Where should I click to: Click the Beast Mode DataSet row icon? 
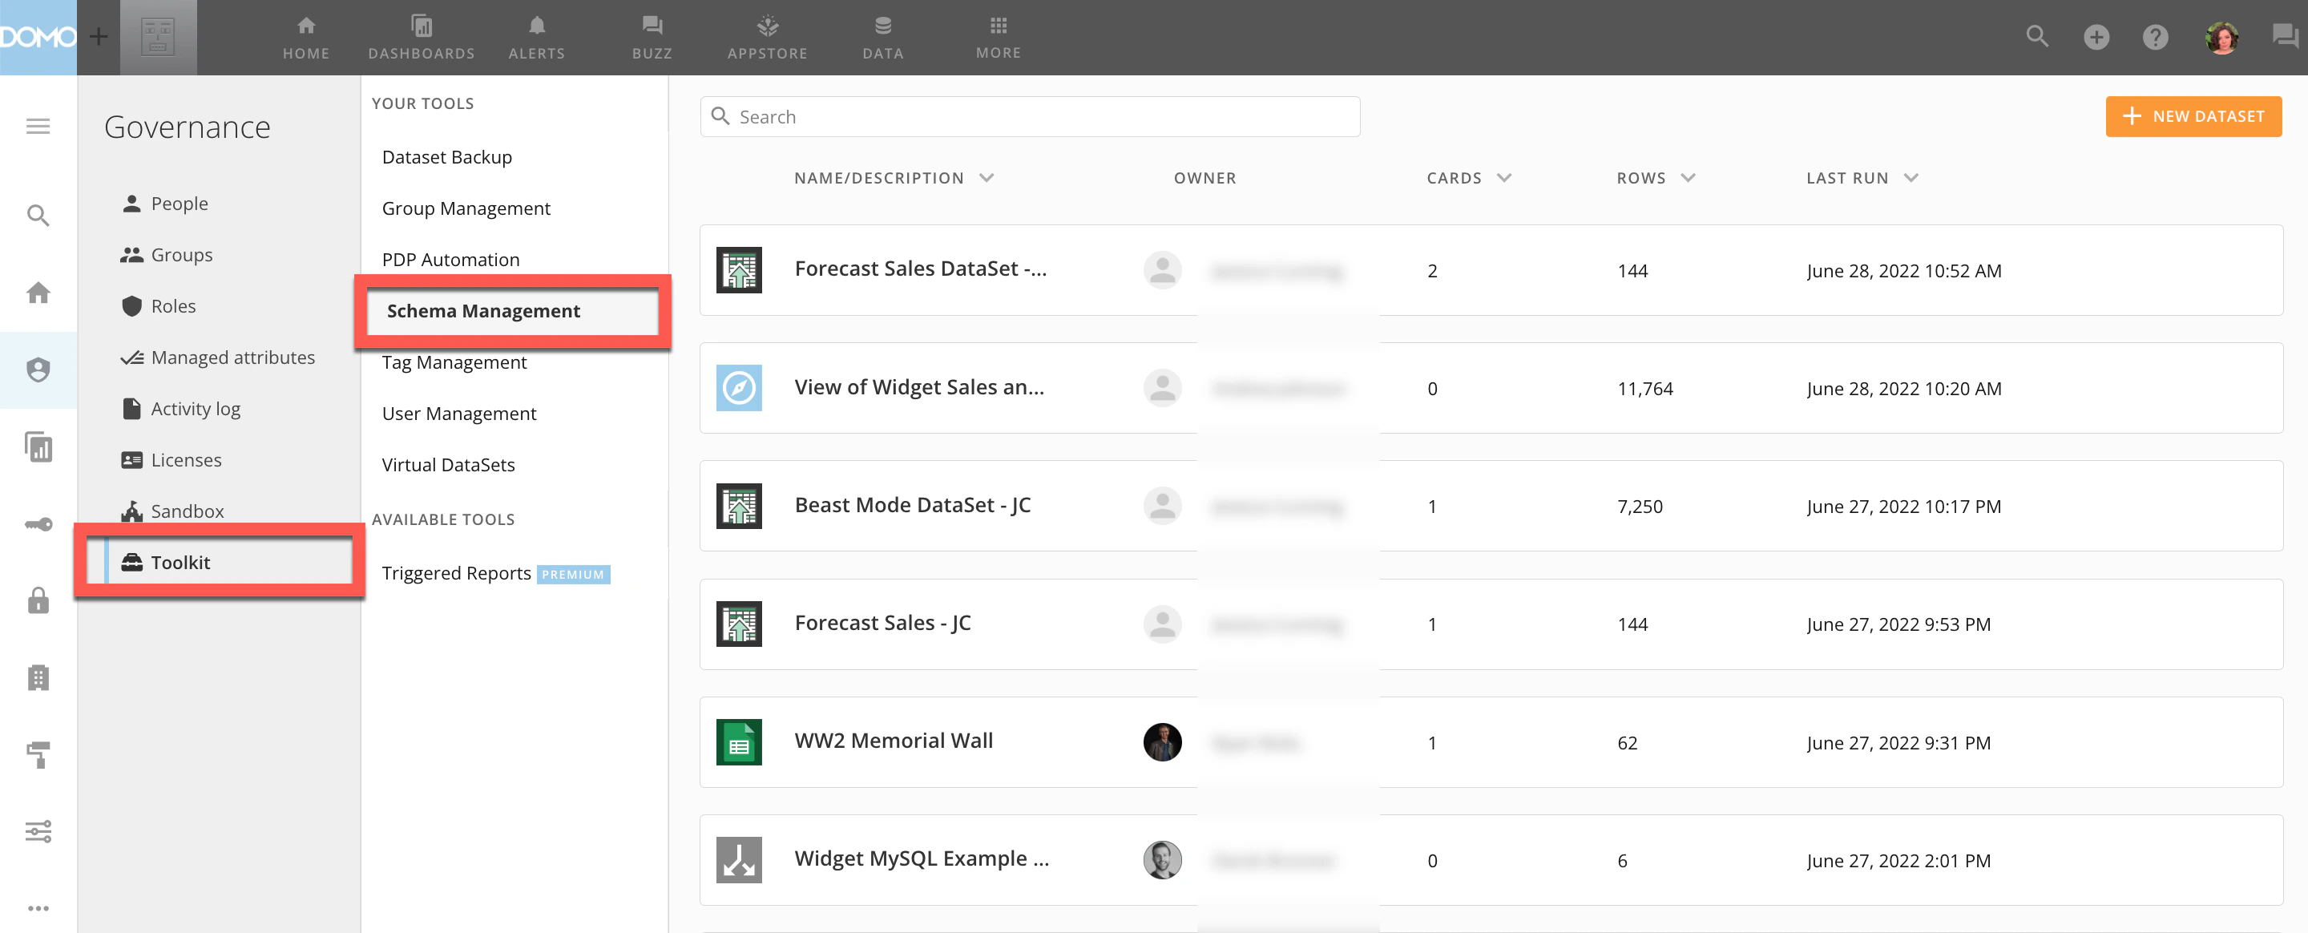point(738,506)
